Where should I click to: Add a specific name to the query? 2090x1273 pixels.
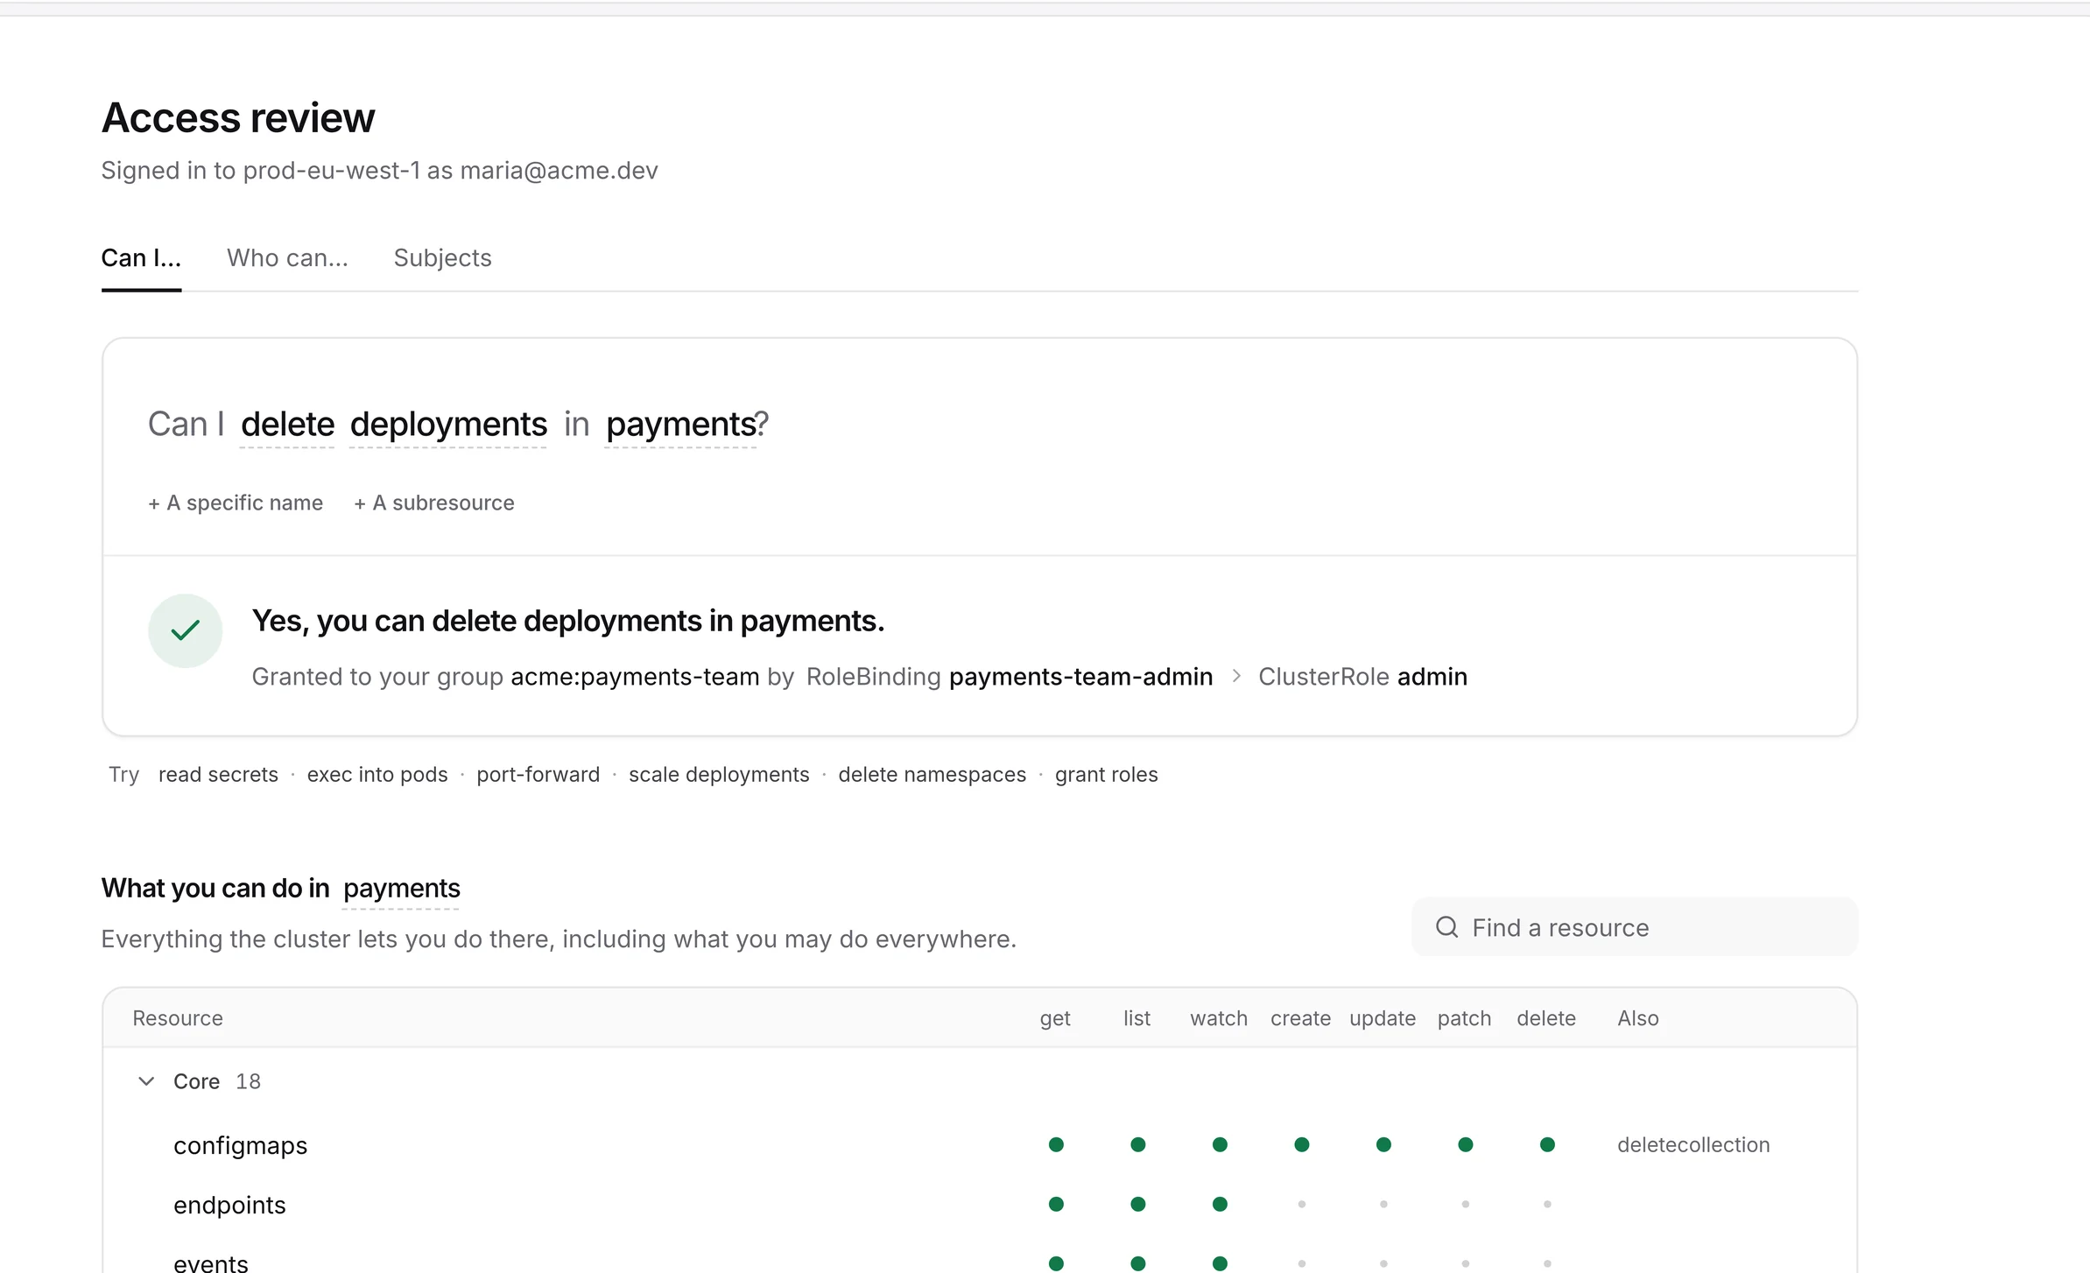[x=236, y=503]
